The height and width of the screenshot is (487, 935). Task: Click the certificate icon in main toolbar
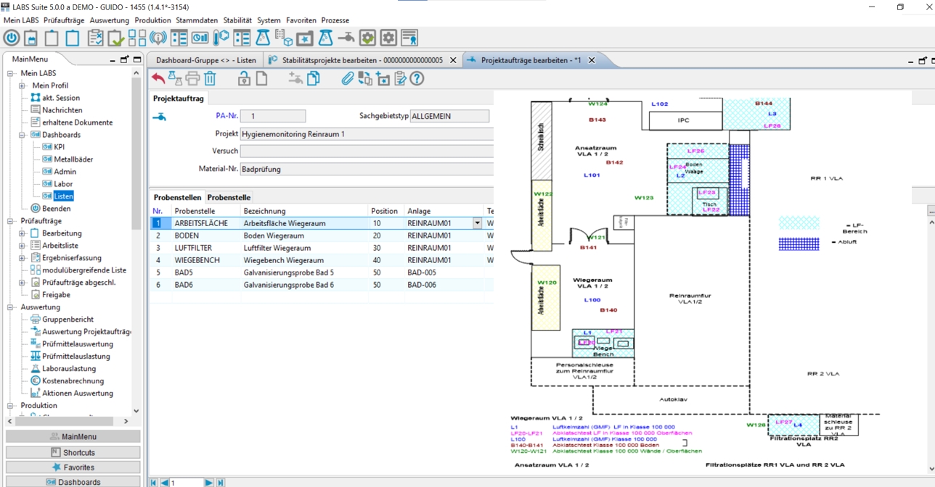(409, 38)
